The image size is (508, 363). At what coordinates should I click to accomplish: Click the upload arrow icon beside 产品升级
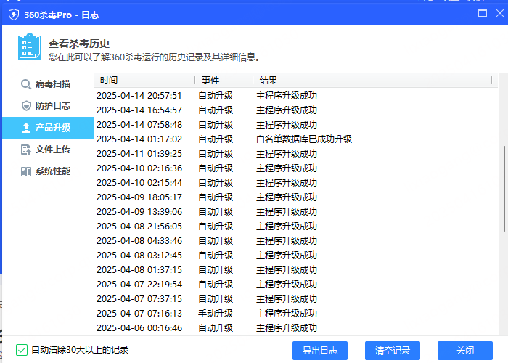pyautogui.click(x=26, y=128)
